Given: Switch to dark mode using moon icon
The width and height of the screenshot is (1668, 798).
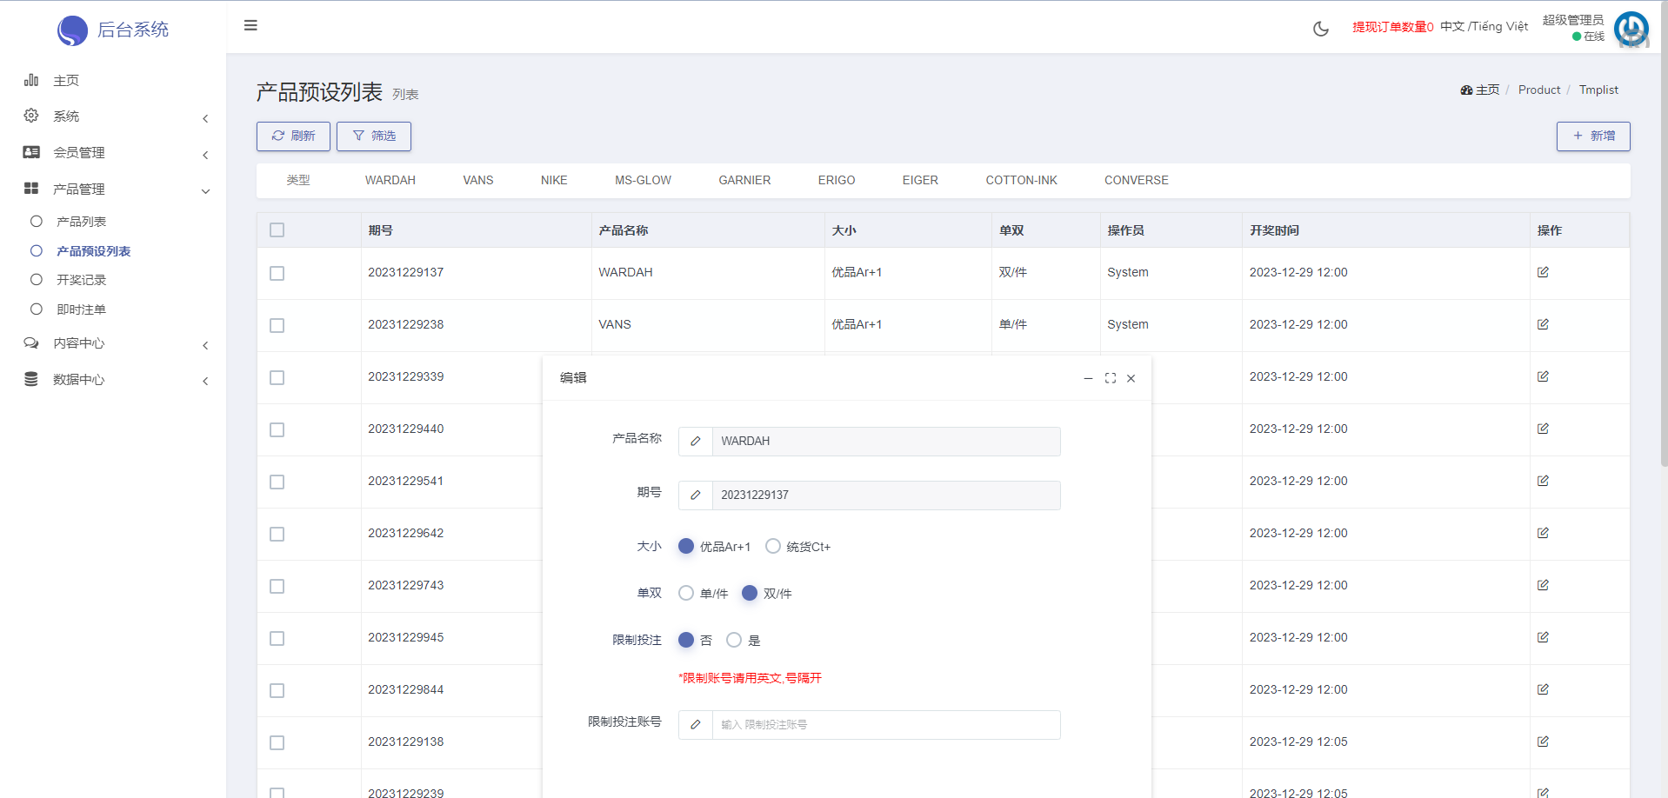Looking at the screenshot, I should [1320, 29].
